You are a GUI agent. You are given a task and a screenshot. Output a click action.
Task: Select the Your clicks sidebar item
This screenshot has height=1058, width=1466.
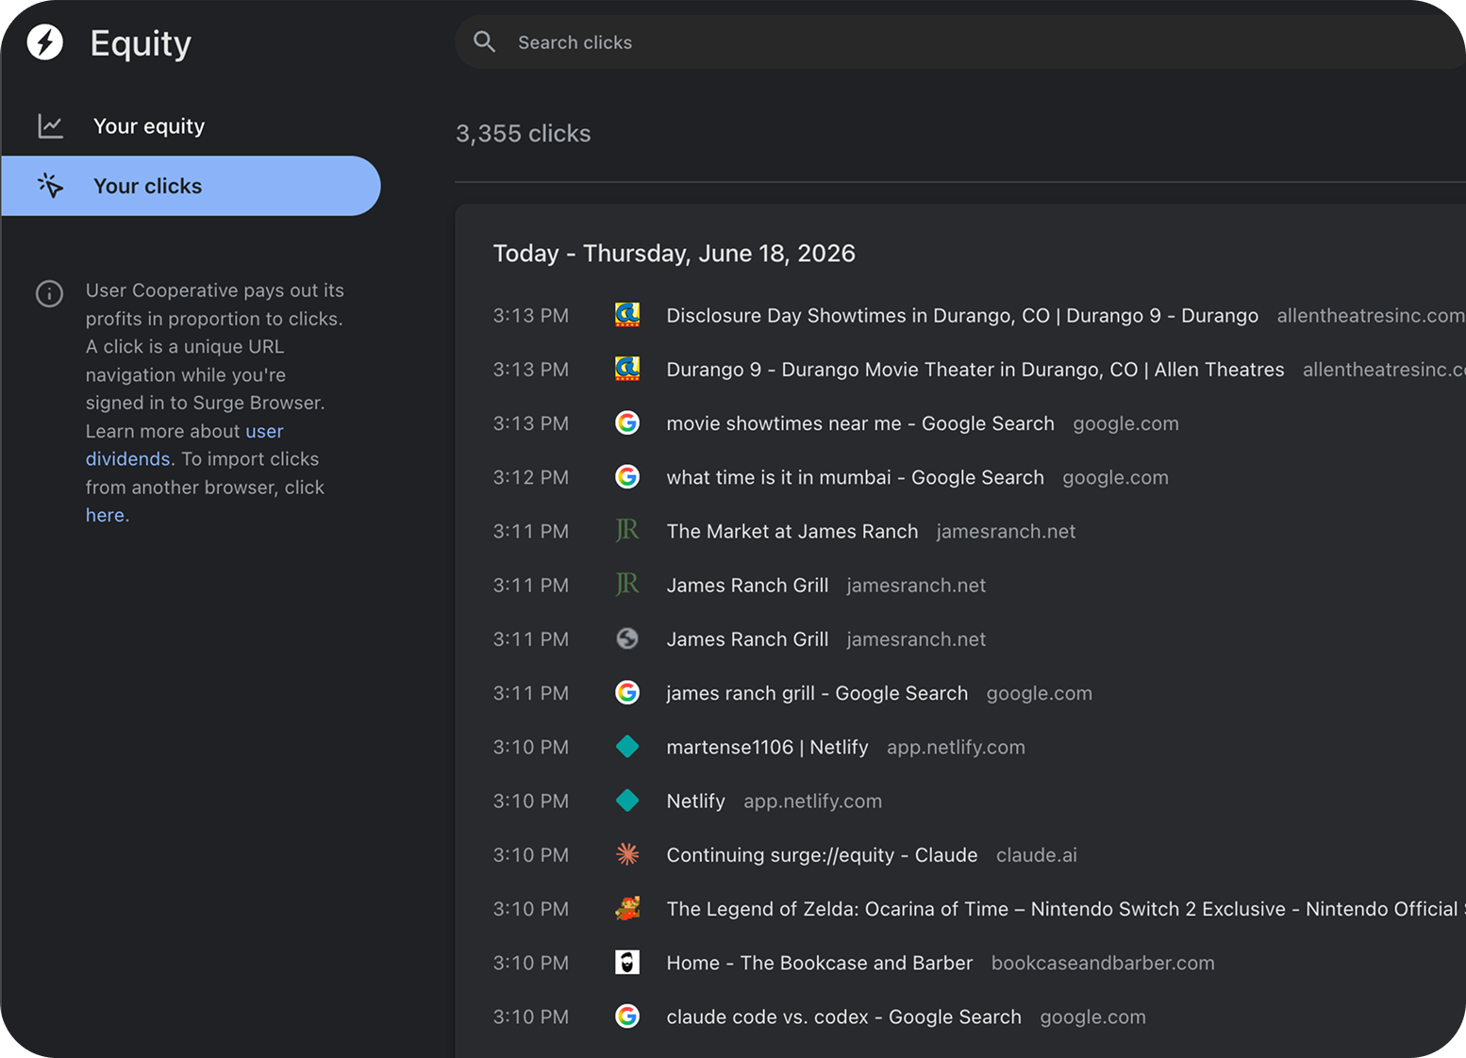tap(192, 186)
